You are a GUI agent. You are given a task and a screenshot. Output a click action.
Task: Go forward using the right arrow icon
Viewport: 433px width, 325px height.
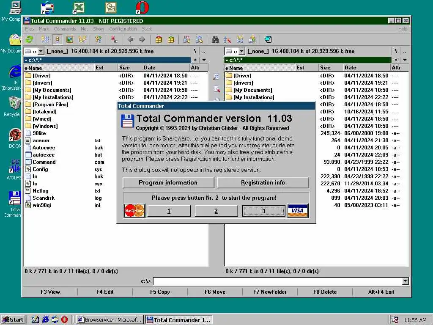[142, 39]
